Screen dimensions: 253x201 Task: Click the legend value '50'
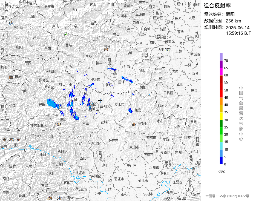(x=226, y=90)
